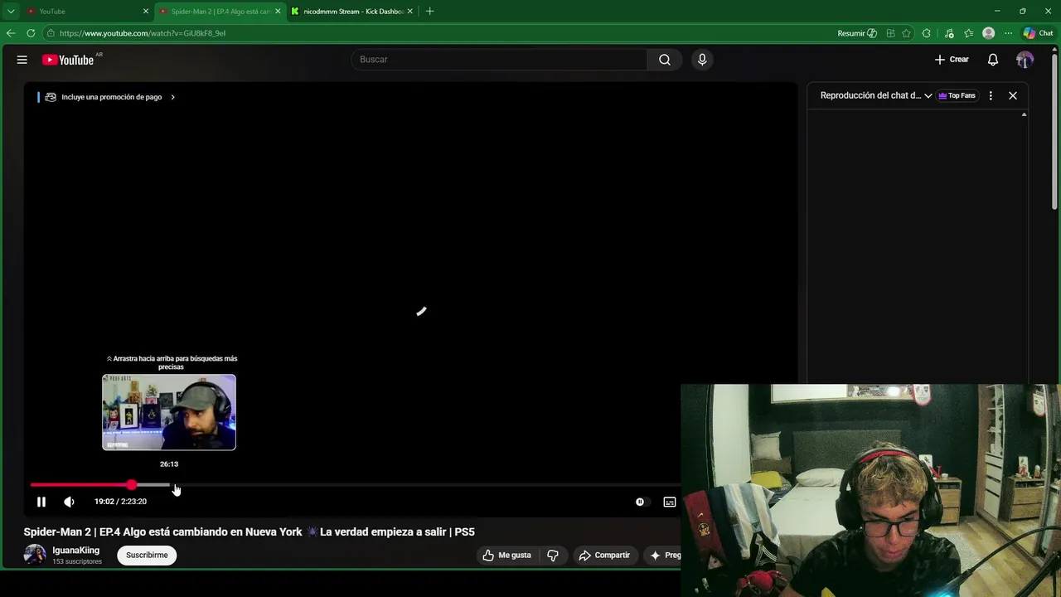Open browser settings and more menu
The image size is (1061, 597).
tap(1008, 33)
